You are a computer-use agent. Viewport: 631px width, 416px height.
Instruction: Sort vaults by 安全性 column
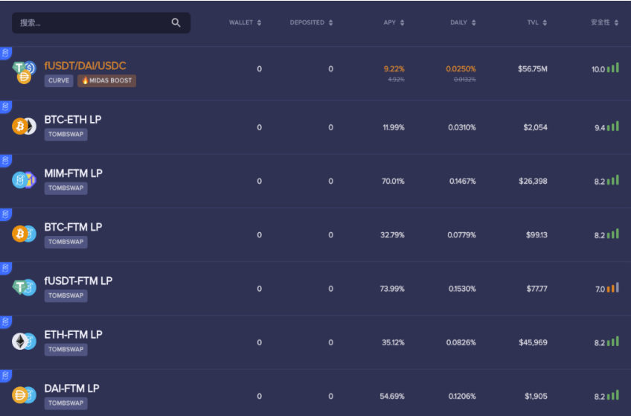point(604,22)
